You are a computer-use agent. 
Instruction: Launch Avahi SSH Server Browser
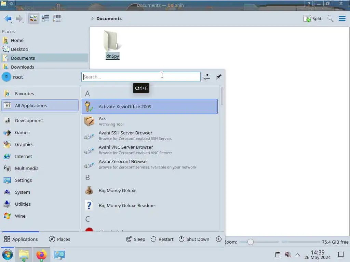(150, 135)
